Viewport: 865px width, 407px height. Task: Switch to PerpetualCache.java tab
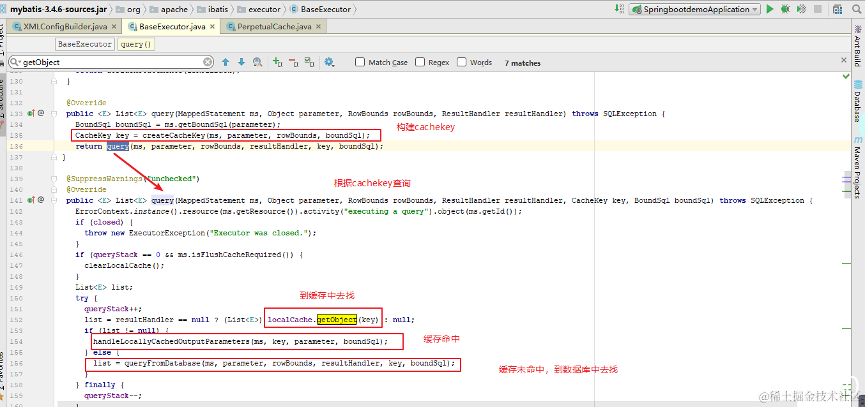(x=274, y=26)
